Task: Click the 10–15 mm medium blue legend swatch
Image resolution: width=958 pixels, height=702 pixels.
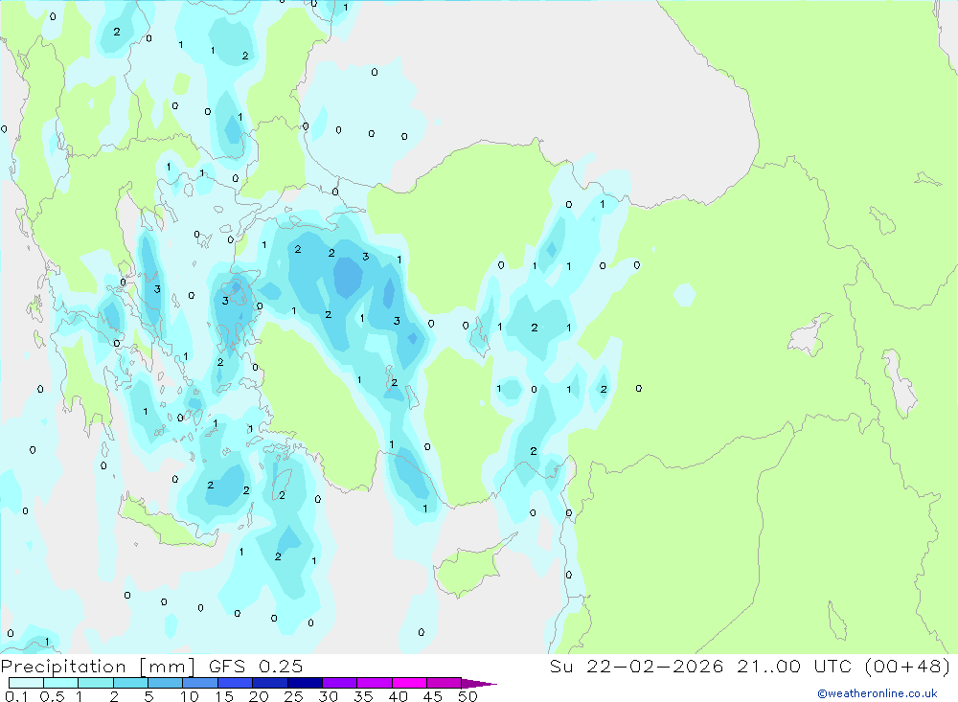Action: (x=200, y=683)
